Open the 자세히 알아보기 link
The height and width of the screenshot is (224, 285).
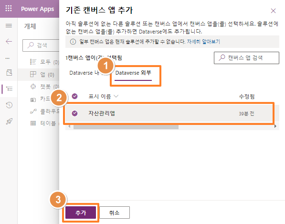[203, 42]
